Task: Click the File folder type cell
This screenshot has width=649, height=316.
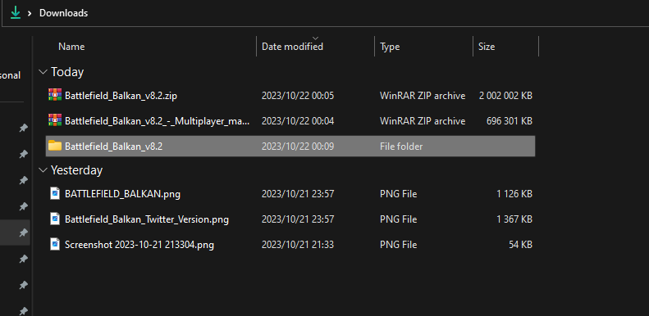Action: click(x=401, y=147)
